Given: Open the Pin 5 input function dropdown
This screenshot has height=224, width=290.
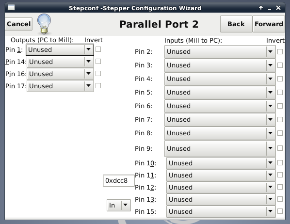Looking at the screenshot, I should (x=220, y=92).
